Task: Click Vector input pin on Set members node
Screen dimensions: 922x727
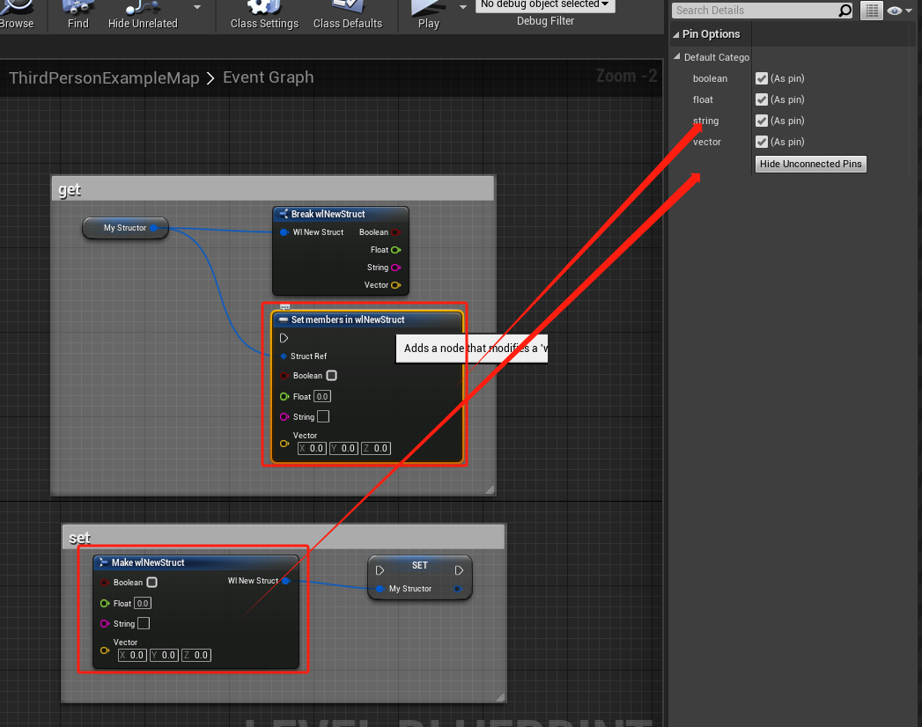Action: [284, 444]
